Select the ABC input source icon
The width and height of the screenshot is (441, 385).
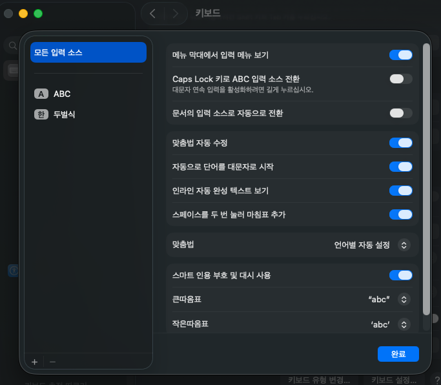[41, 94]
